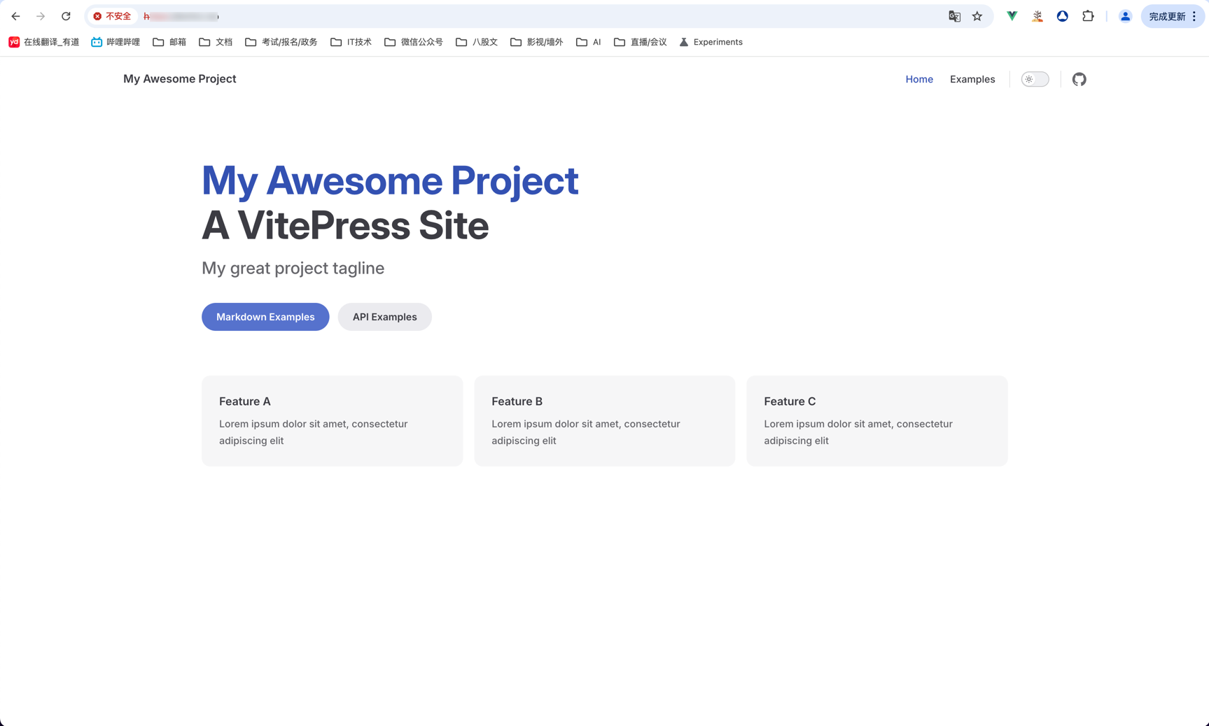Screen dimensions: 1209x726
Task: Click the browser address bar
Action: (532, 16)
